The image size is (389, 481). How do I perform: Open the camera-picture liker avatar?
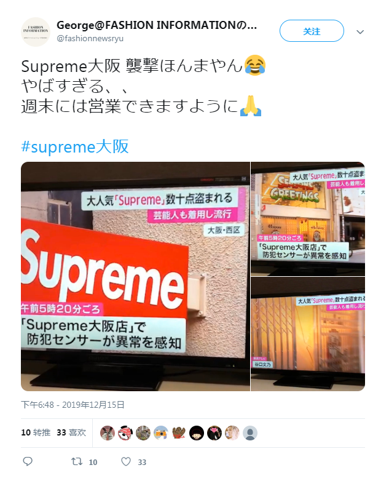pyautogui.click(x=161, y=433)
